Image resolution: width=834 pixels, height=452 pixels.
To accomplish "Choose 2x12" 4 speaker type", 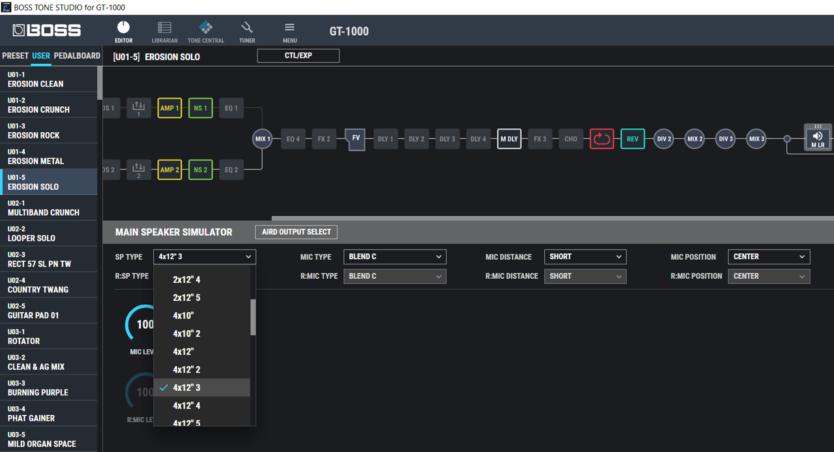I will [x=202, y=279].
